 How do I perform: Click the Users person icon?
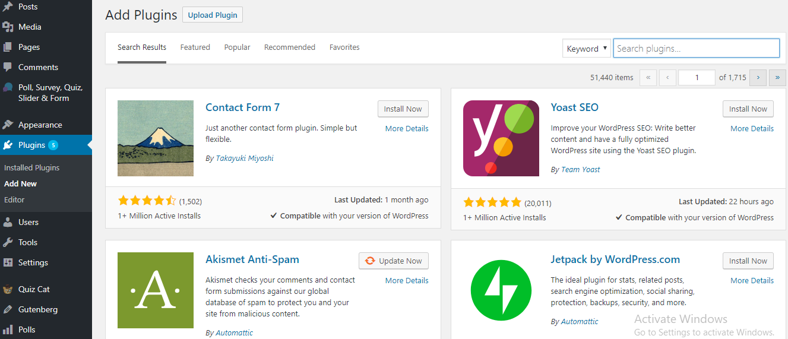(x=8, y=222)
